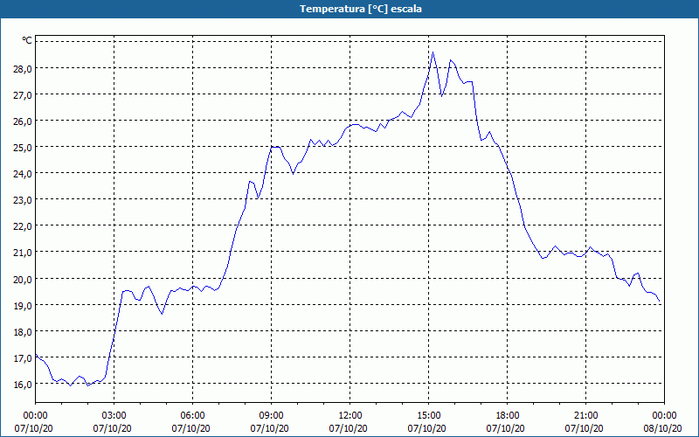Screen dimensions: 699x437
Task: Select the 28,0 y-axis label
Action: [x=23, y=68]
